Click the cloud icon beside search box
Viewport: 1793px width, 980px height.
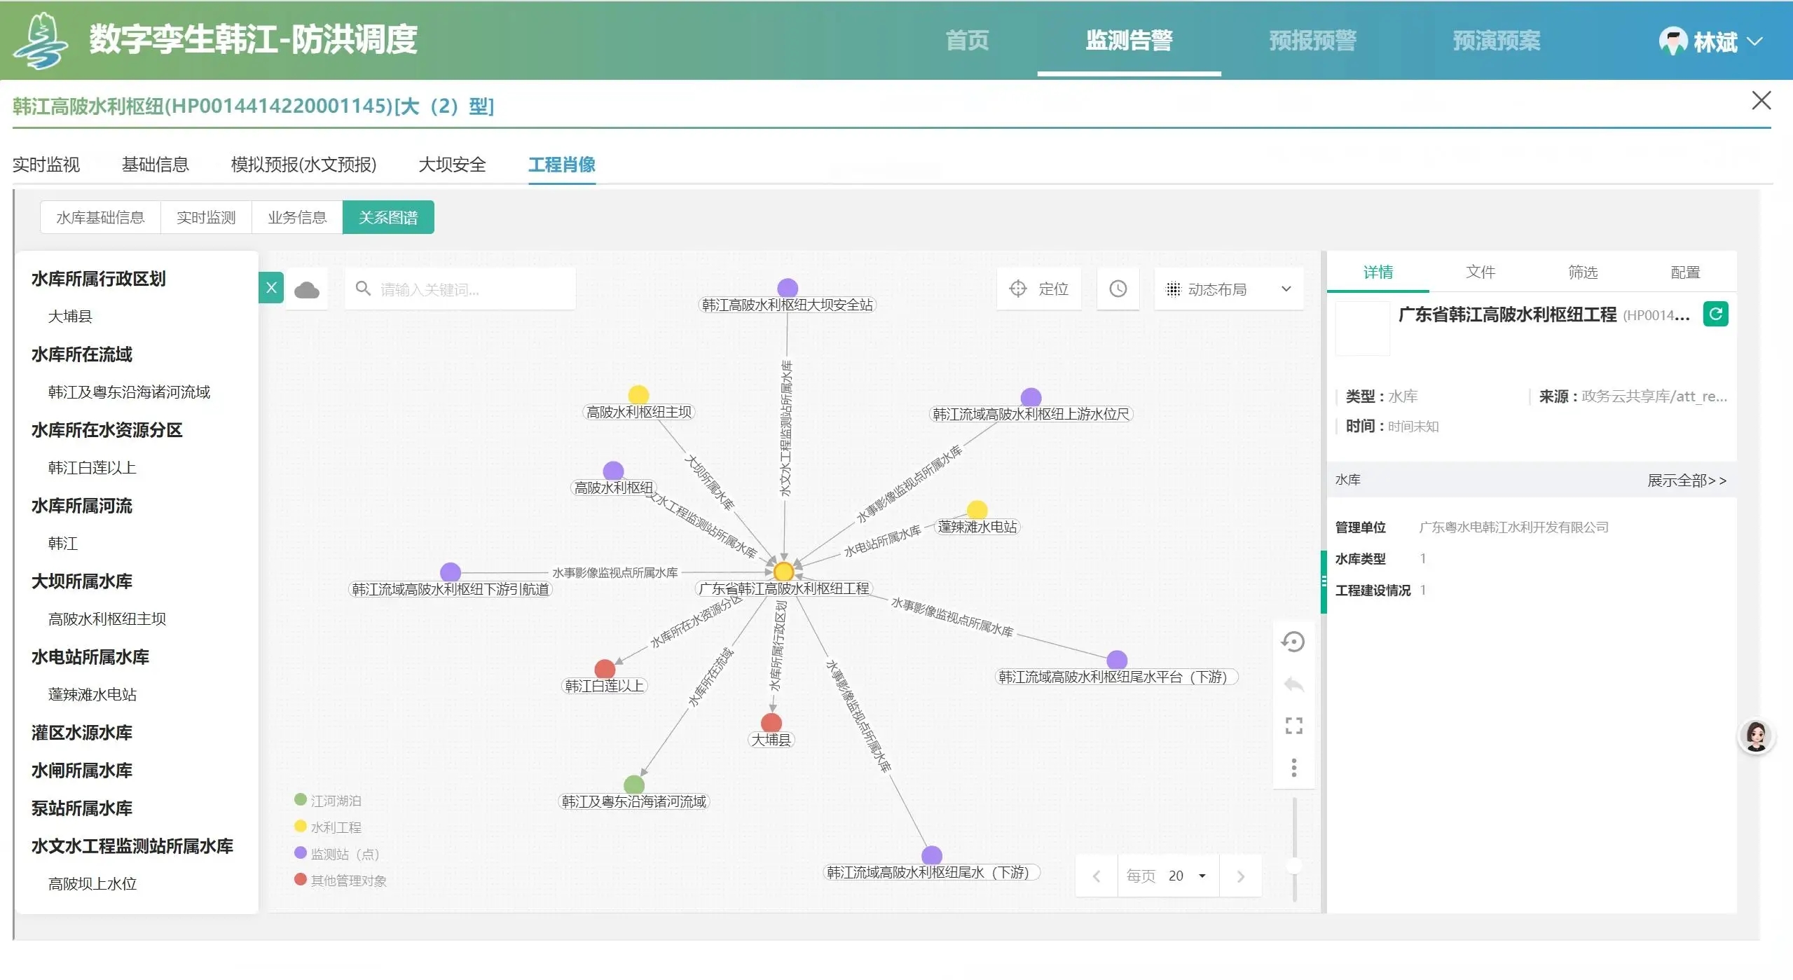coord(306,289)
